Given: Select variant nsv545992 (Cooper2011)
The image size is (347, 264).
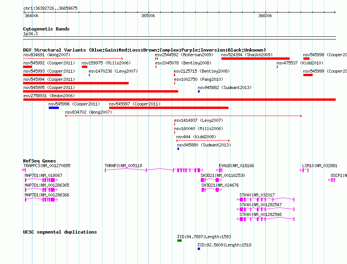Looking at the screenshot, I should (x=49, y=63).
